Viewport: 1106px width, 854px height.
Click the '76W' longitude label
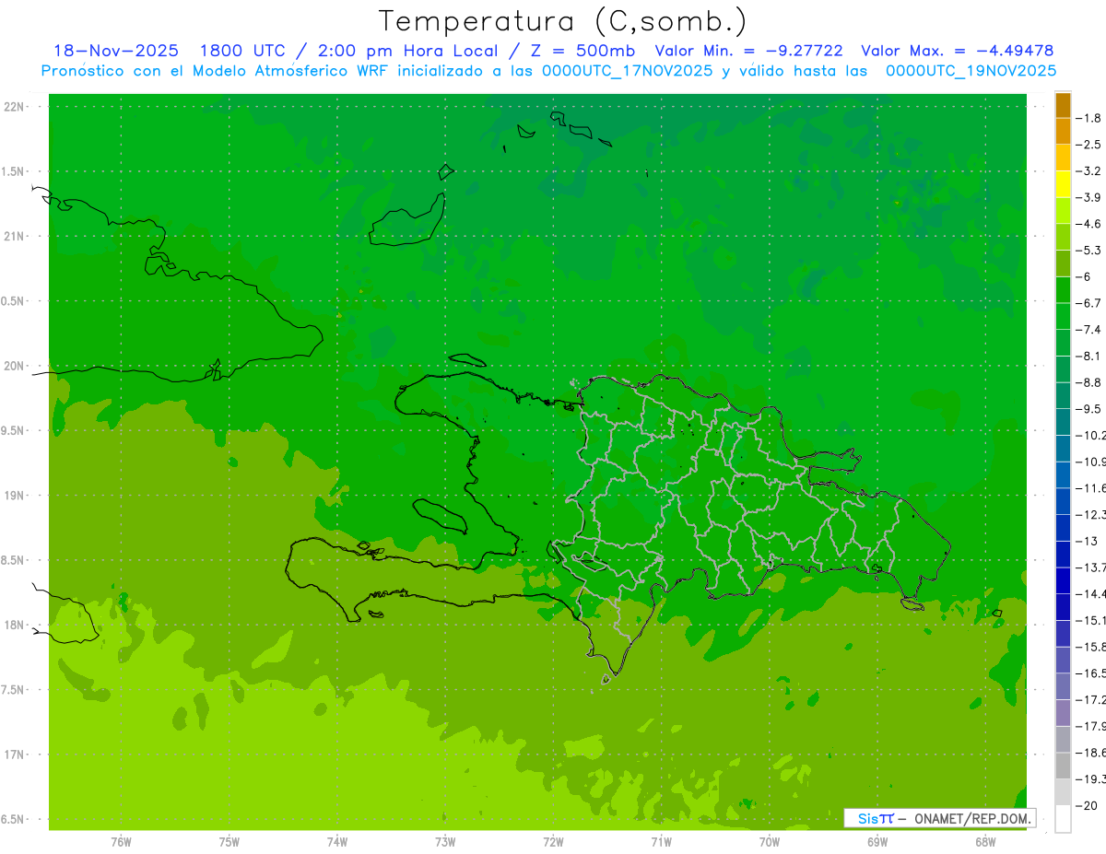click(x=121, y=841)
